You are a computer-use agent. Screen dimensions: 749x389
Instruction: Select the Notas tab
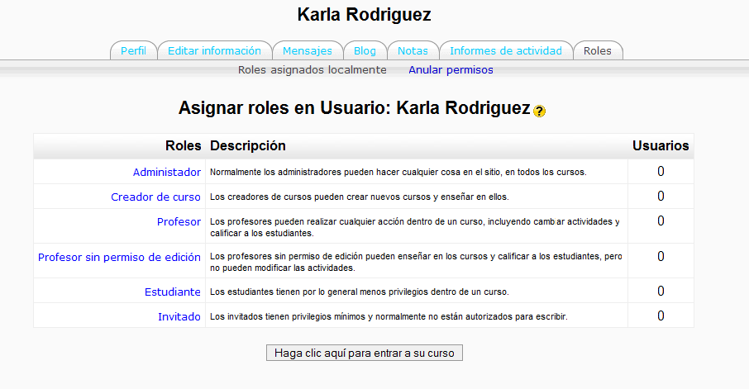point(413,50)
